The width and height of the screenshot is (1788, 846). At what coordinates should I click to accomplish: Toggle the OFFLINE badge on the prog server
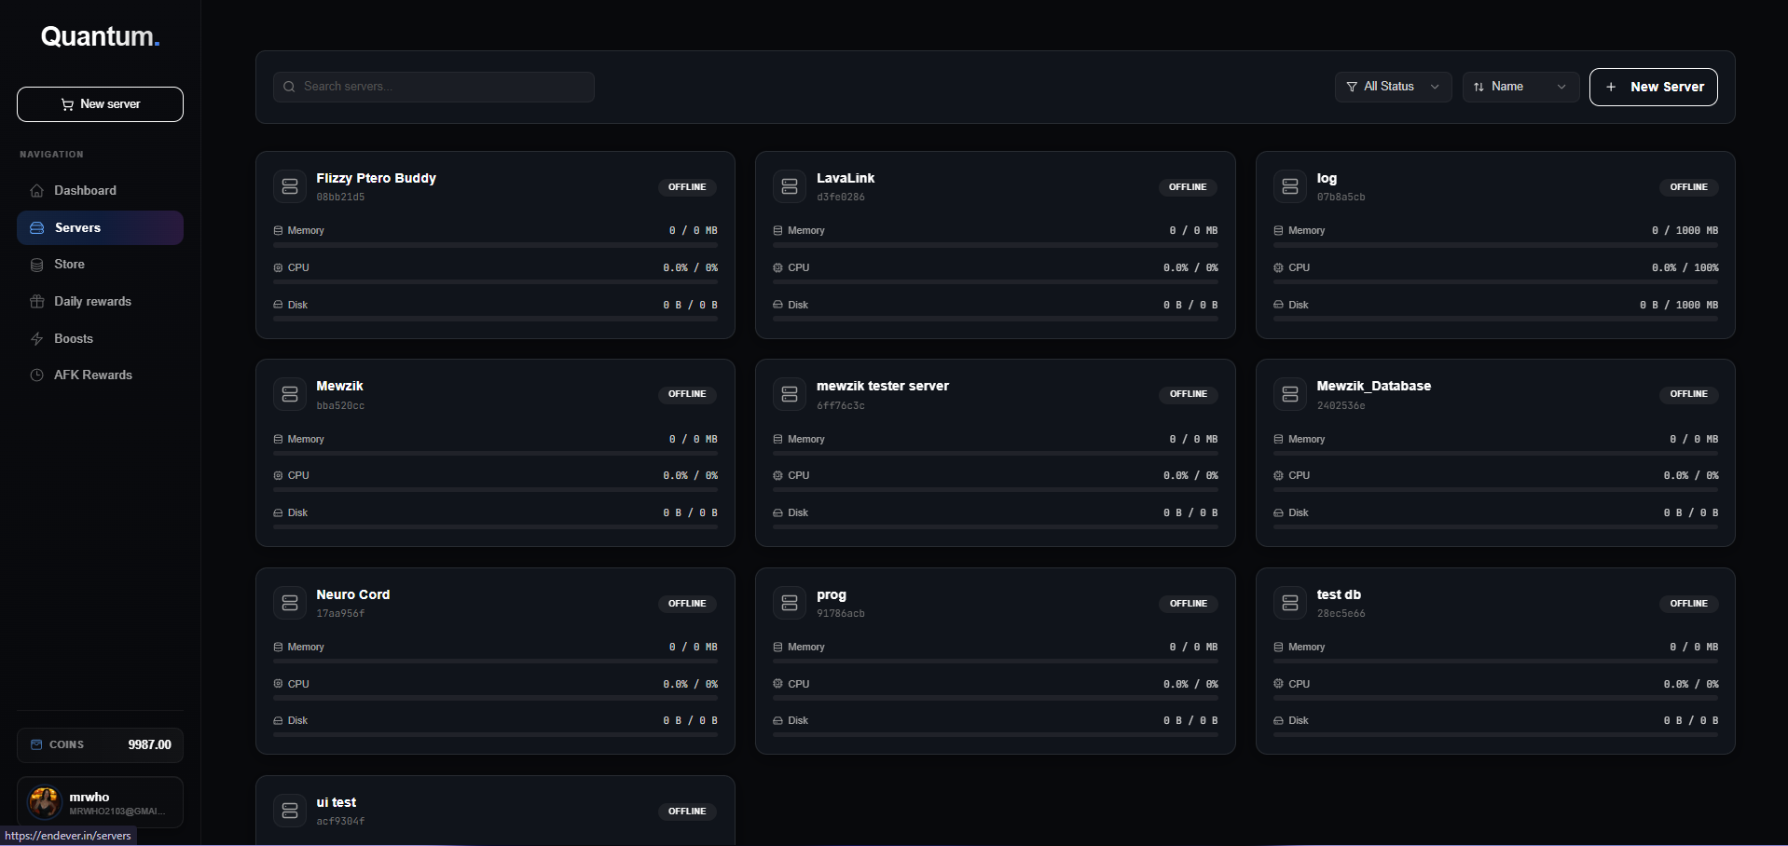coord(1188,603)
